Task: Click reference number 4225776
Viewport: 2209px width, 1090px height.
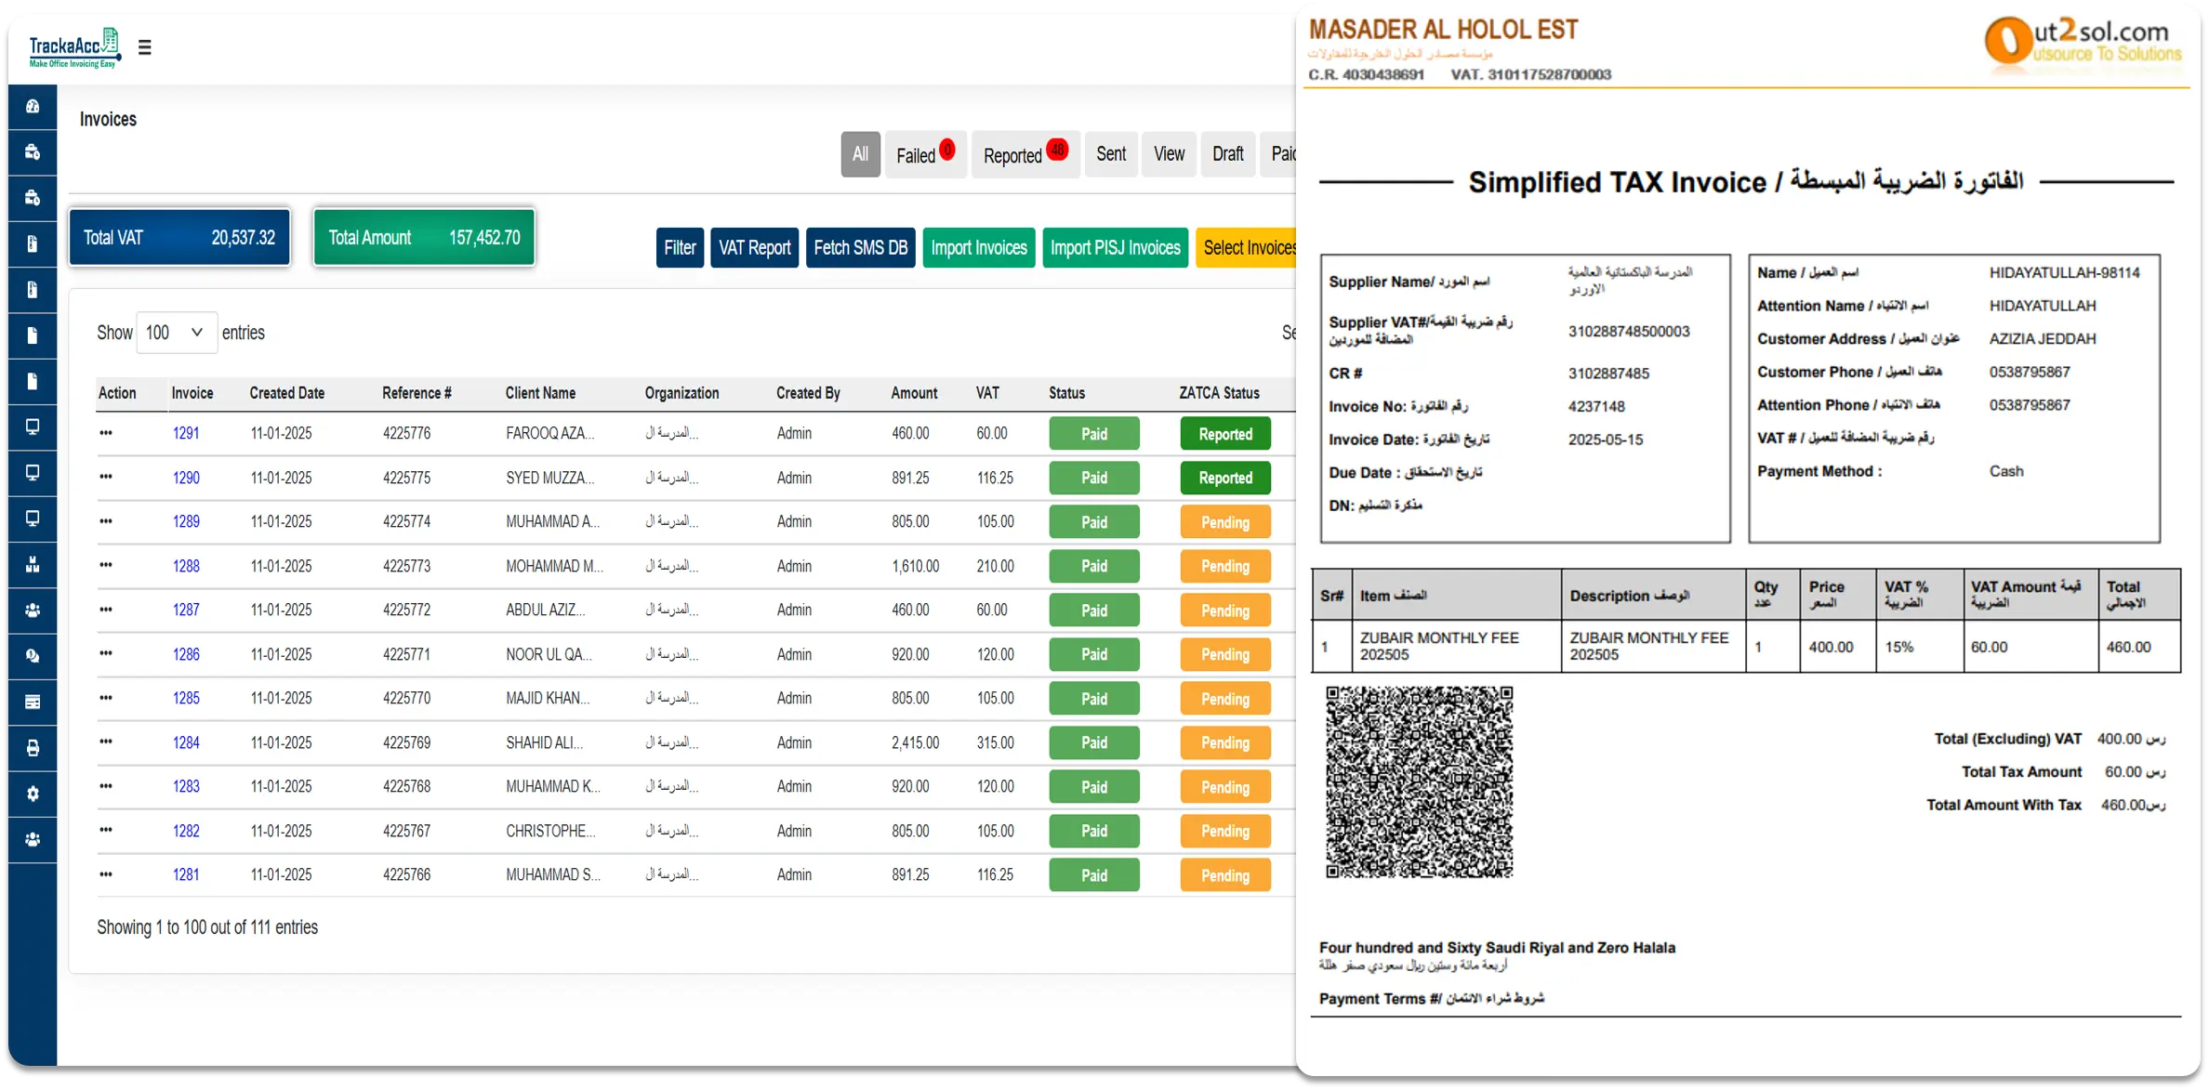Action: (407, 433)
